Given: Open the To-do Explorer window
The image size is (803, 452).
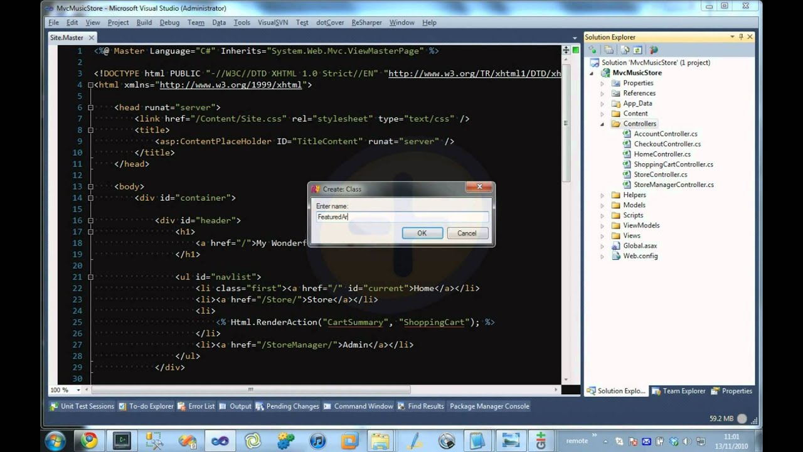Looking at the screenshot, I should [146, 406].
